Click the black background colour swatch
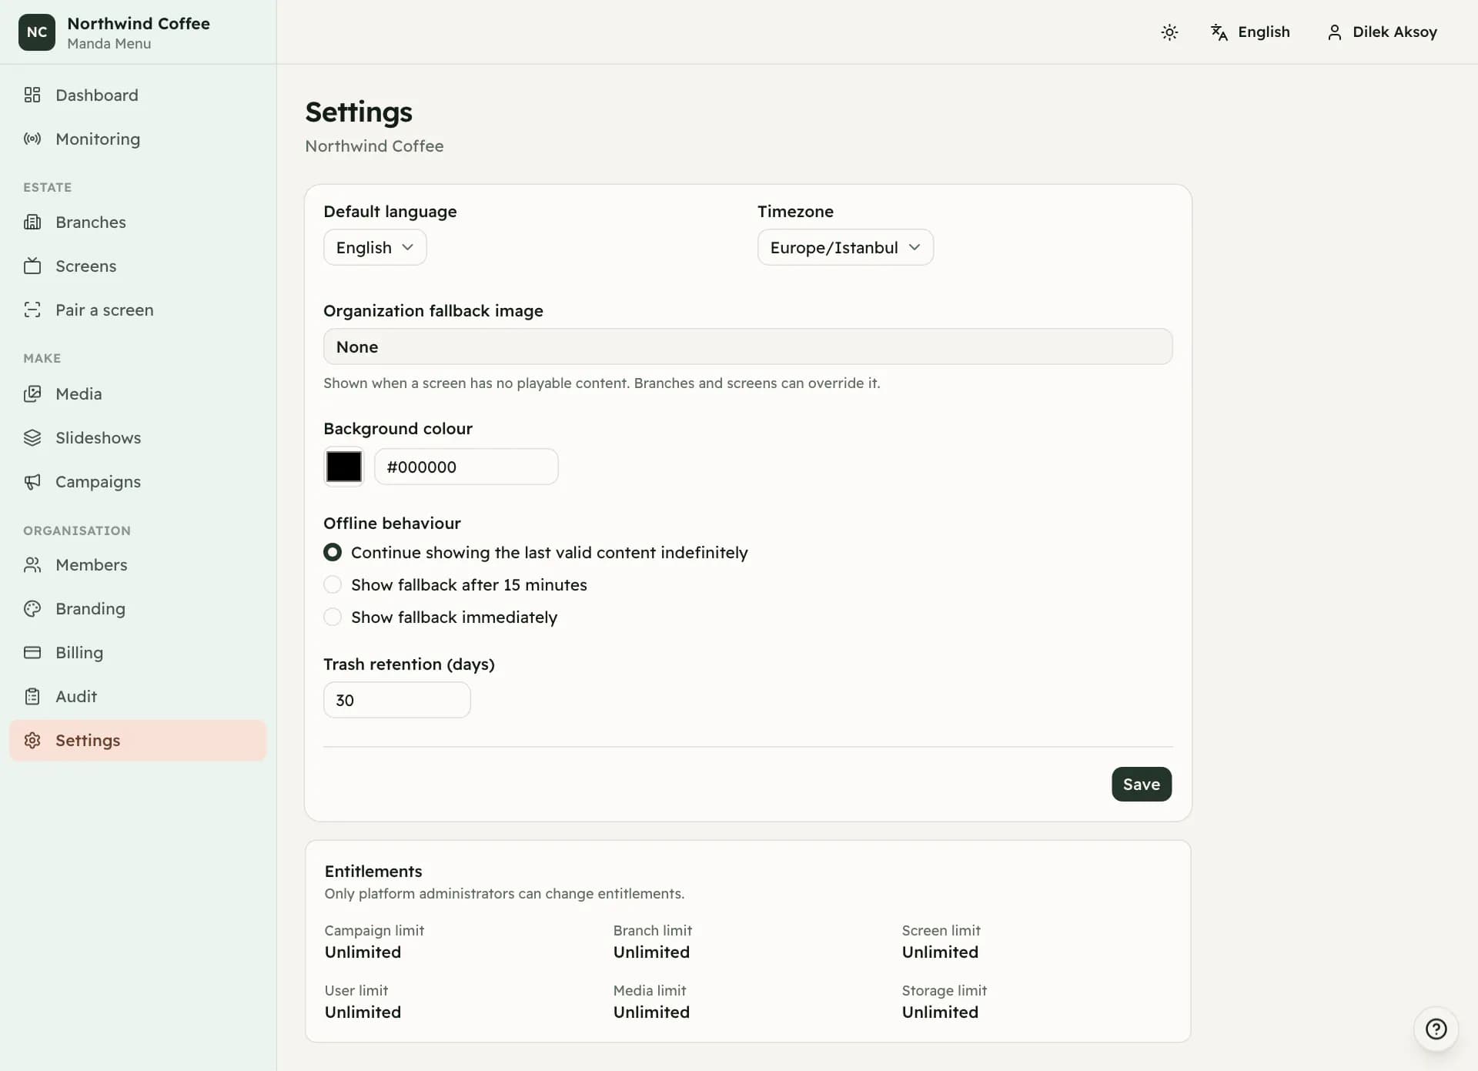This screenshot has width=1478, height=1071. click(343, 467)
